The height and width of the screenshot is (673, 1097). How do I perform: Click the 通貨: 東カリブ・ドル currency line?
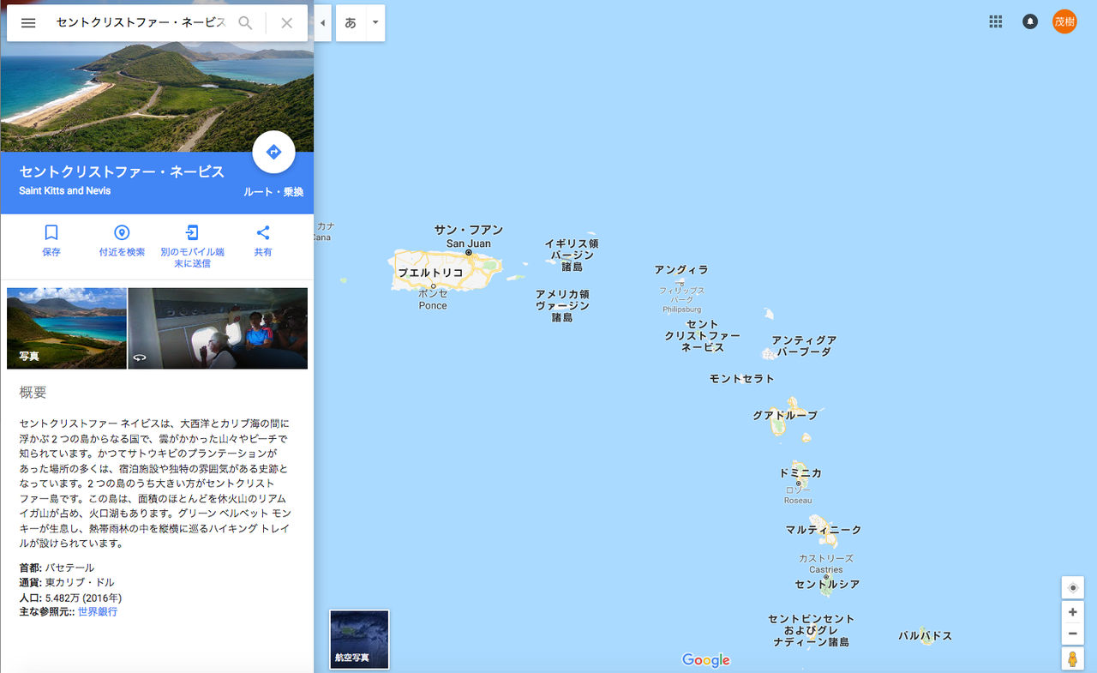pos(67,582)
